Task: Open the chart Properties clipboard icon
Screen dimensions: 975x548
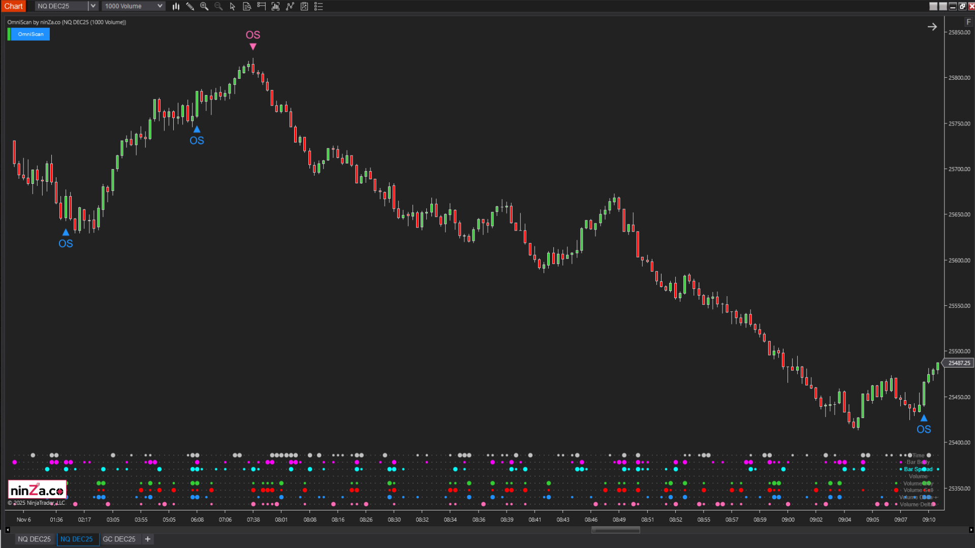Action: [304, 6]
